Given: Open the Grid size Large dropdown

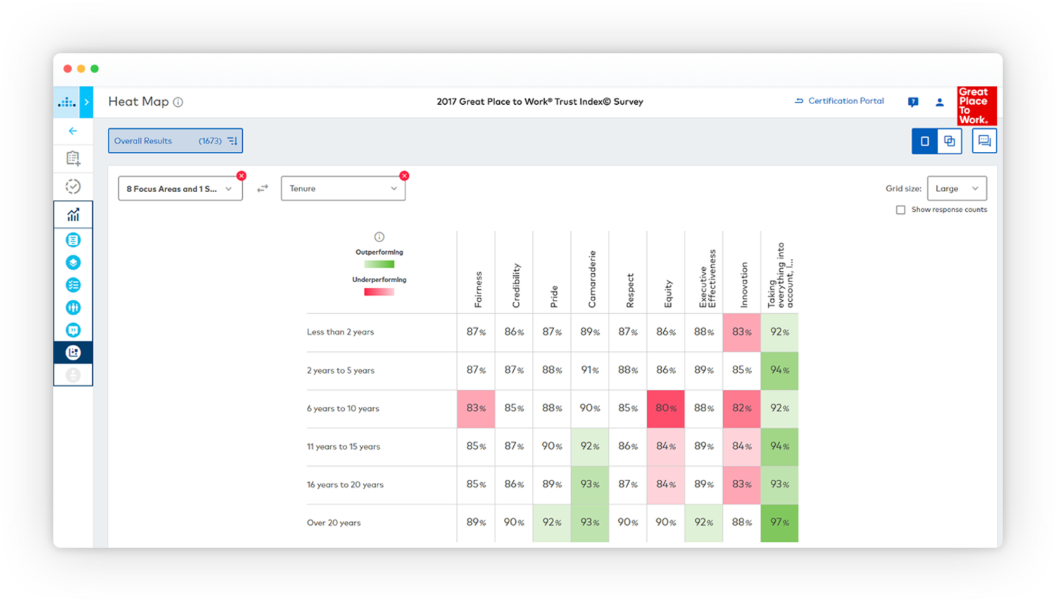Looking at the screenshot, I should click(x=957, y=189).
